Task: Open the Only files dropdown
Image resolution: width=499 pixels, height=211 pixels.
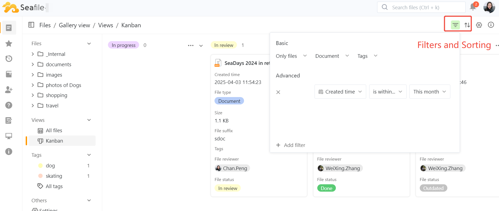Action: pos(291,56)
